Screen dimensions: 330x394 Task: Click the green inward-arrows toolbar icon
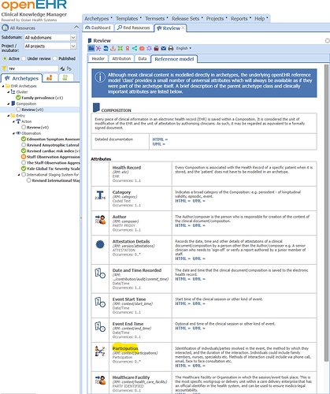[x=121, y=48]
